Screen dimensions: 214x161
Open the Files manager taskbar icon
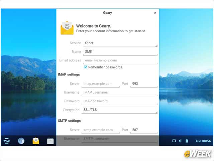click(x=50, y=141)
